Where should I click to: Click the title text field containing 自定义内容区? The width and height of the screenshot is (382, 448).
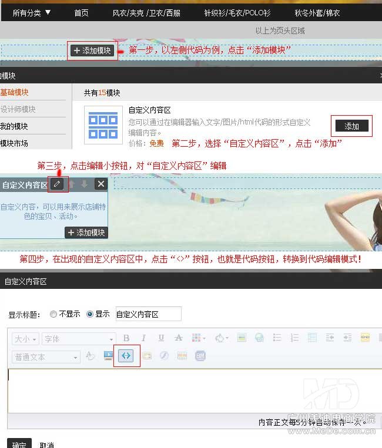pos(149,314)
